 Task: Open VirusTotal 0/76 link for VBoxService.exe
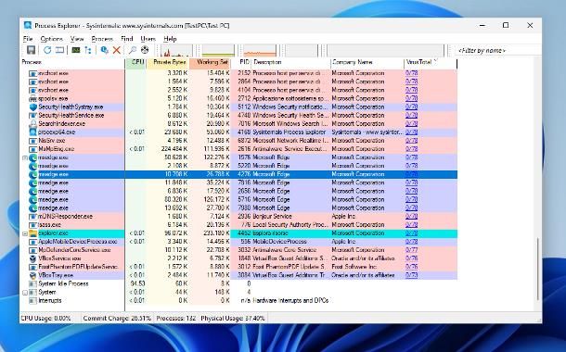tap(411, 258)
